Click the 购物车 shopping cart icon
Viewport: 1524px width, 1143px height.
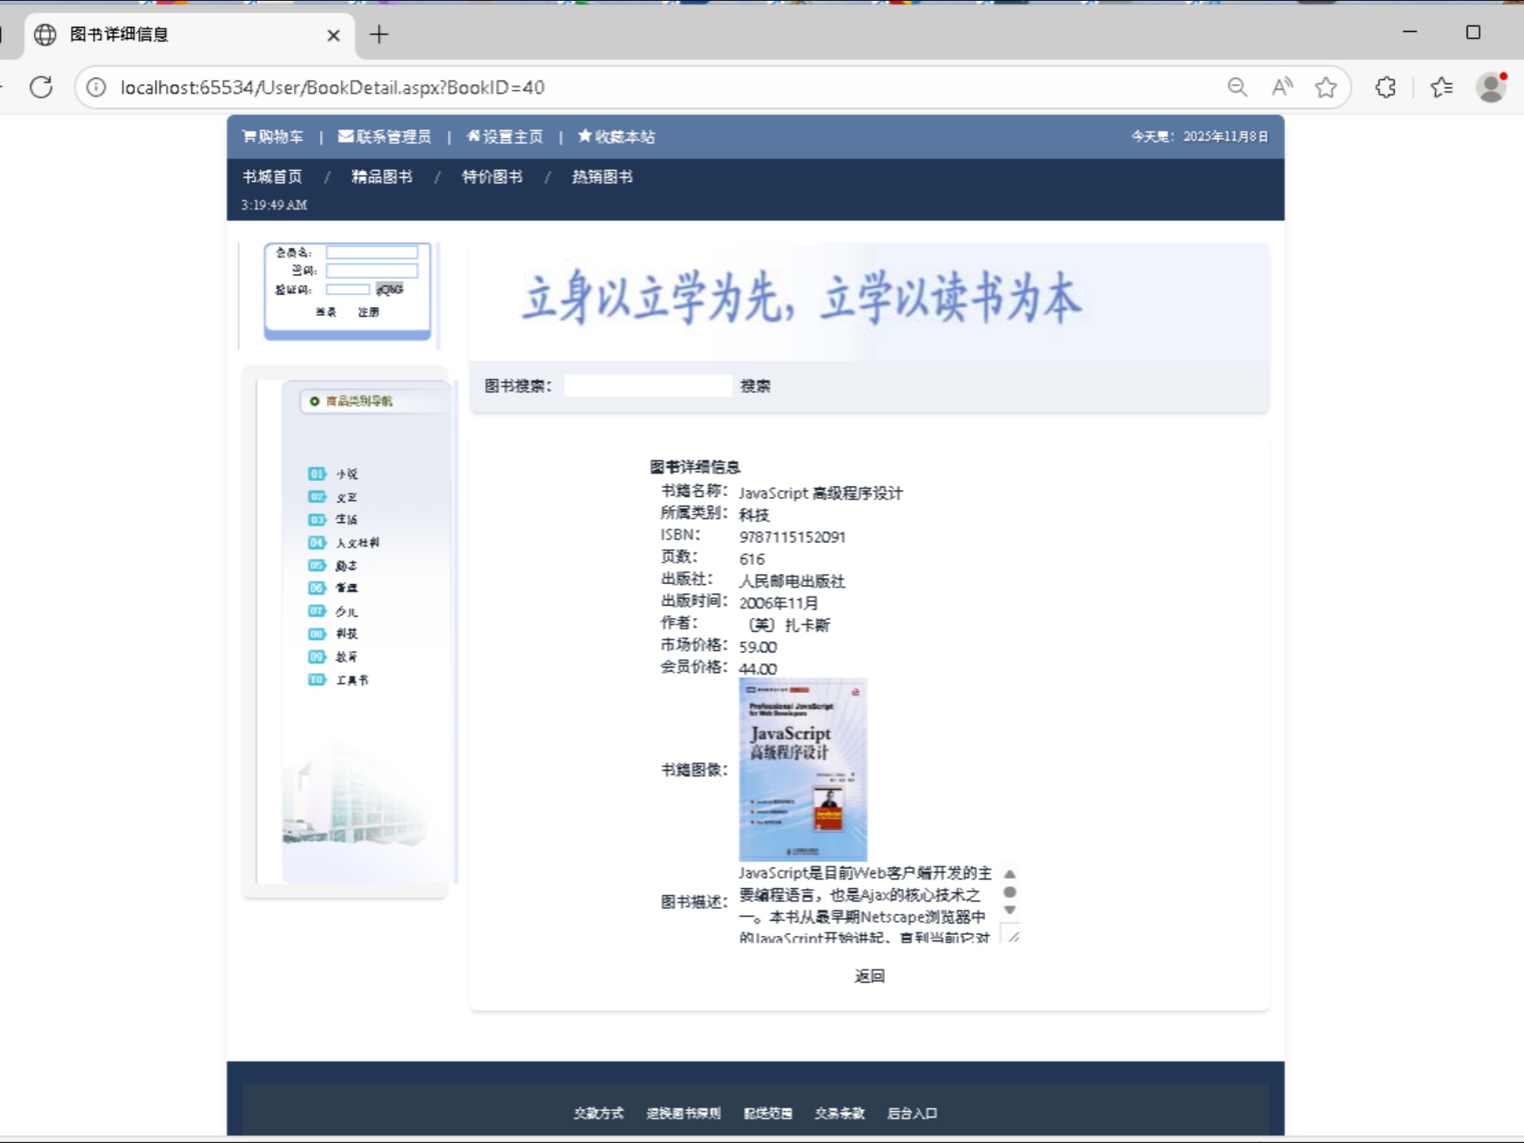coord(248,137)
